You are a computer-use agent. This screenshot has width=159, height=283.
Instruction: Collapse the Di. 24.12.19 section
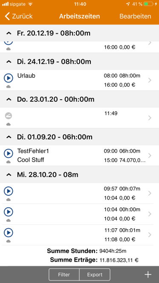(9, 62)
